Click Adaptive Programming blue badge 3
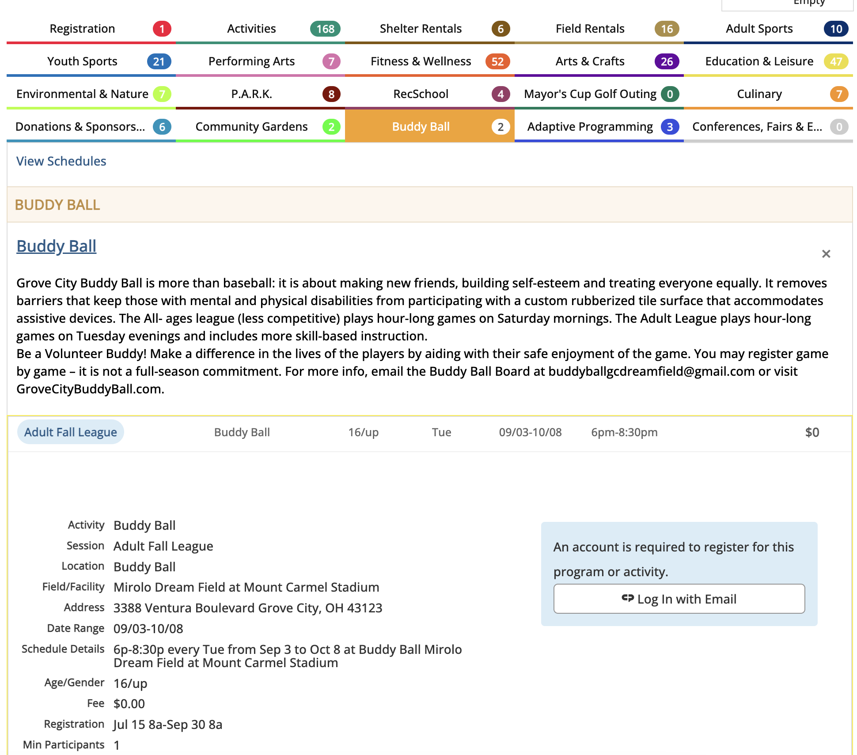 click(x=670, y=127)
